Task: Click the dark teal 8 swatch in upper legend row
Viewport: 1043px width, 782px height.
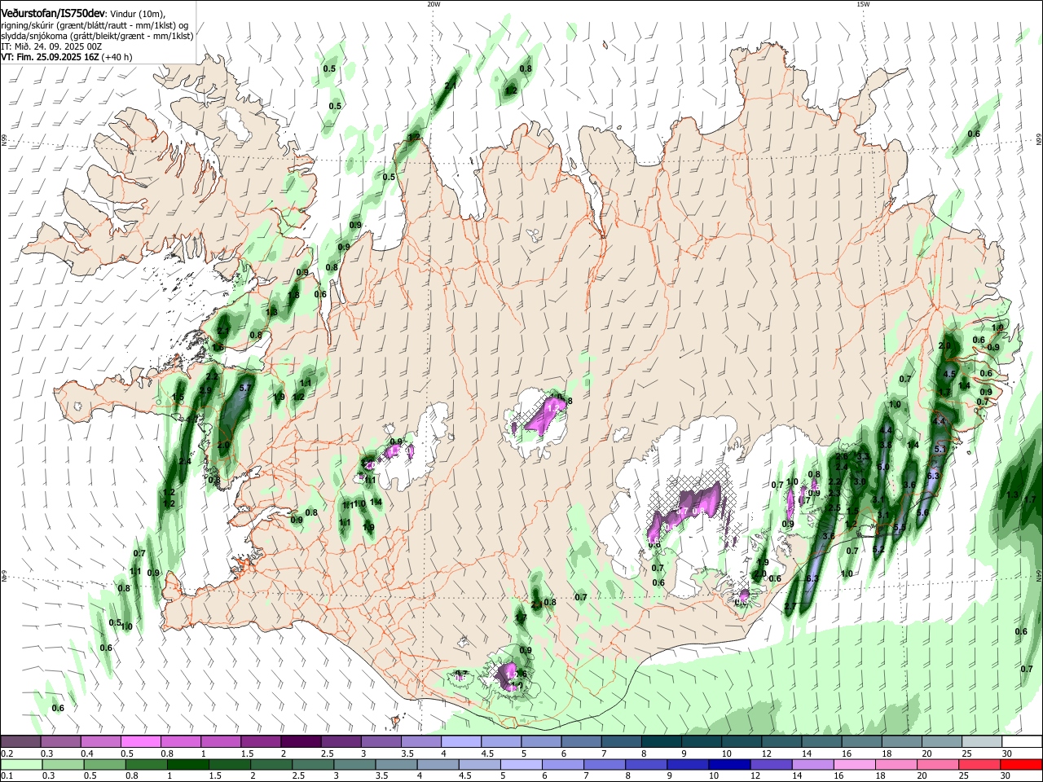Action: (660, 742)
